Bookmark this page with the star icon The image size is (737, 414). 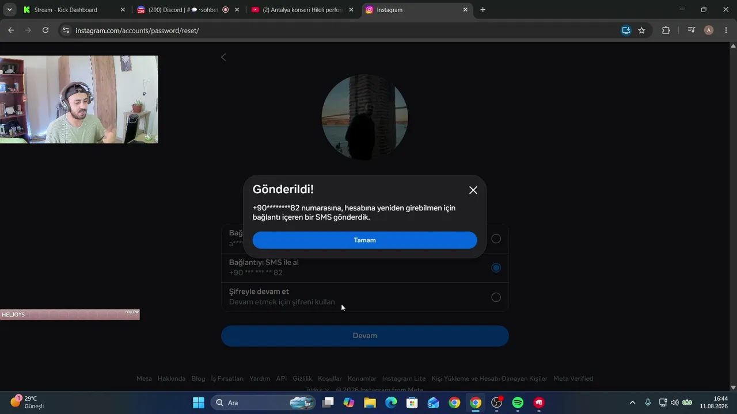pyautogui.click(x=642, y=30)
